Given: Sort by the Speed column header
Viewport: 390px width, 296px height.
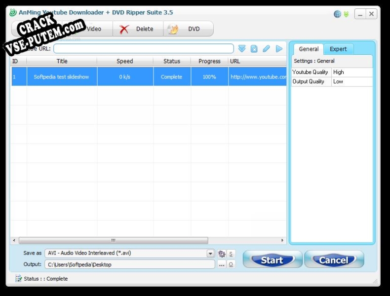Looking at the screenshot, I should click(x=125, y=61).
